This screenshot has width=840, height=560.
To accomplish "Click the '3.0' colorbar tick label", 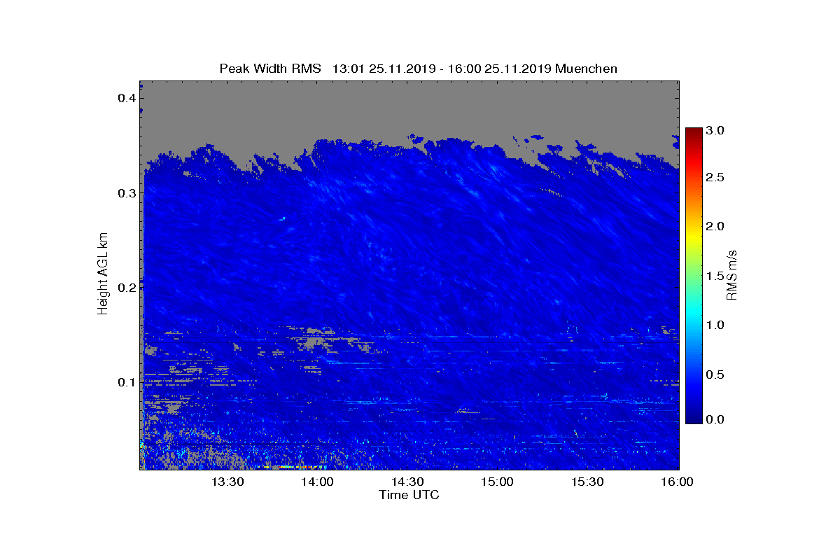I will [x=713, y=130].
